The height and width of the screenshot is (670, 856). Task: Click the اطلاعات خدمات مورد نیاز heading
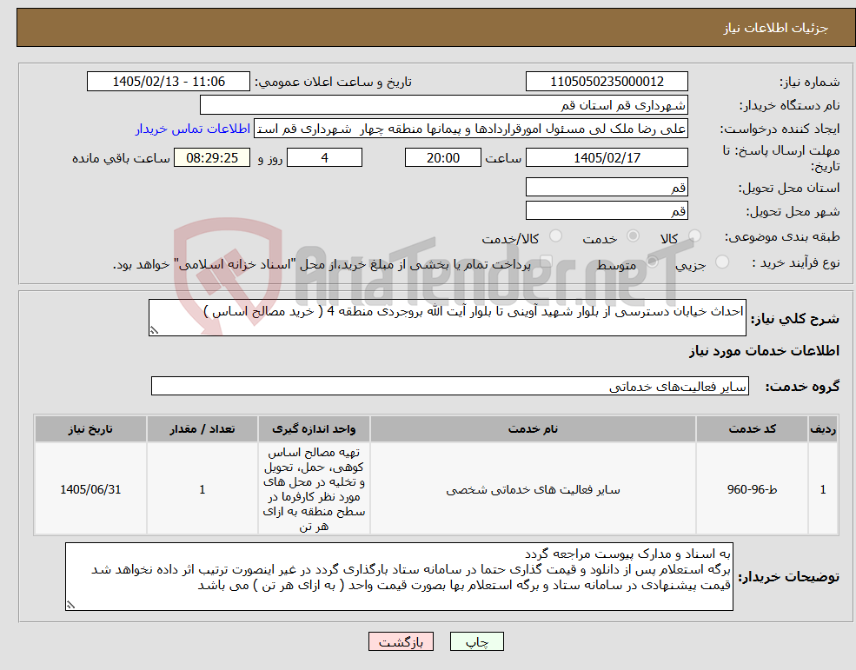pyautogui.click(x=764, y=351)
